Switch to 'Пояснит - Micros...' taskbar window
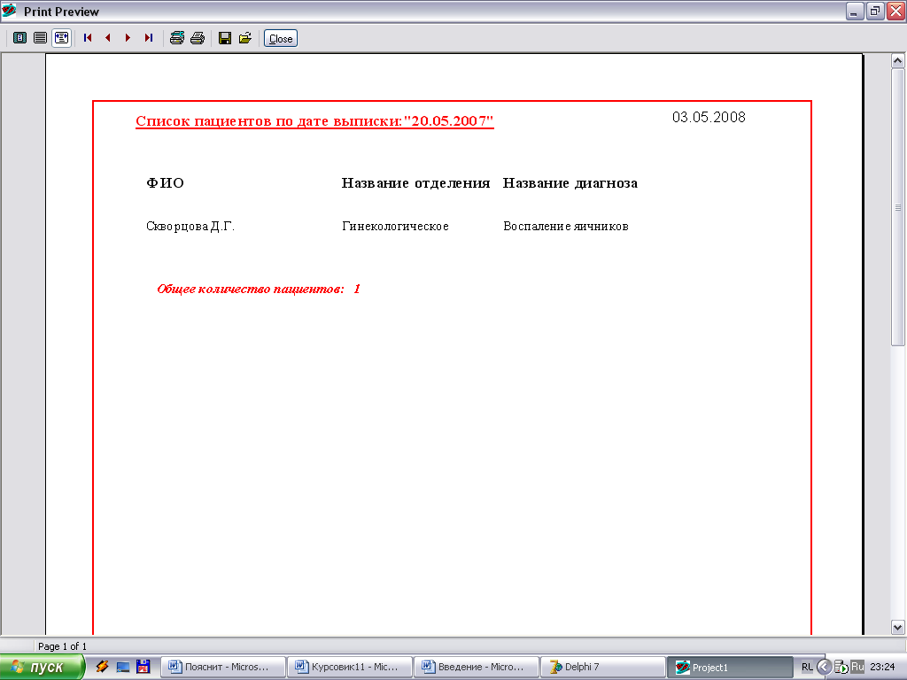This screenshot has height=680, width=907. [223, 668]
